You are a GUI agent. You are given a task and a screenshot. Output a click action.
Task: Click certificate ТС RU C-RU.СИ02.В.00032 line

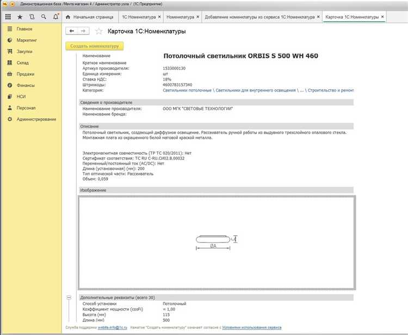click(x=133, y=159)
